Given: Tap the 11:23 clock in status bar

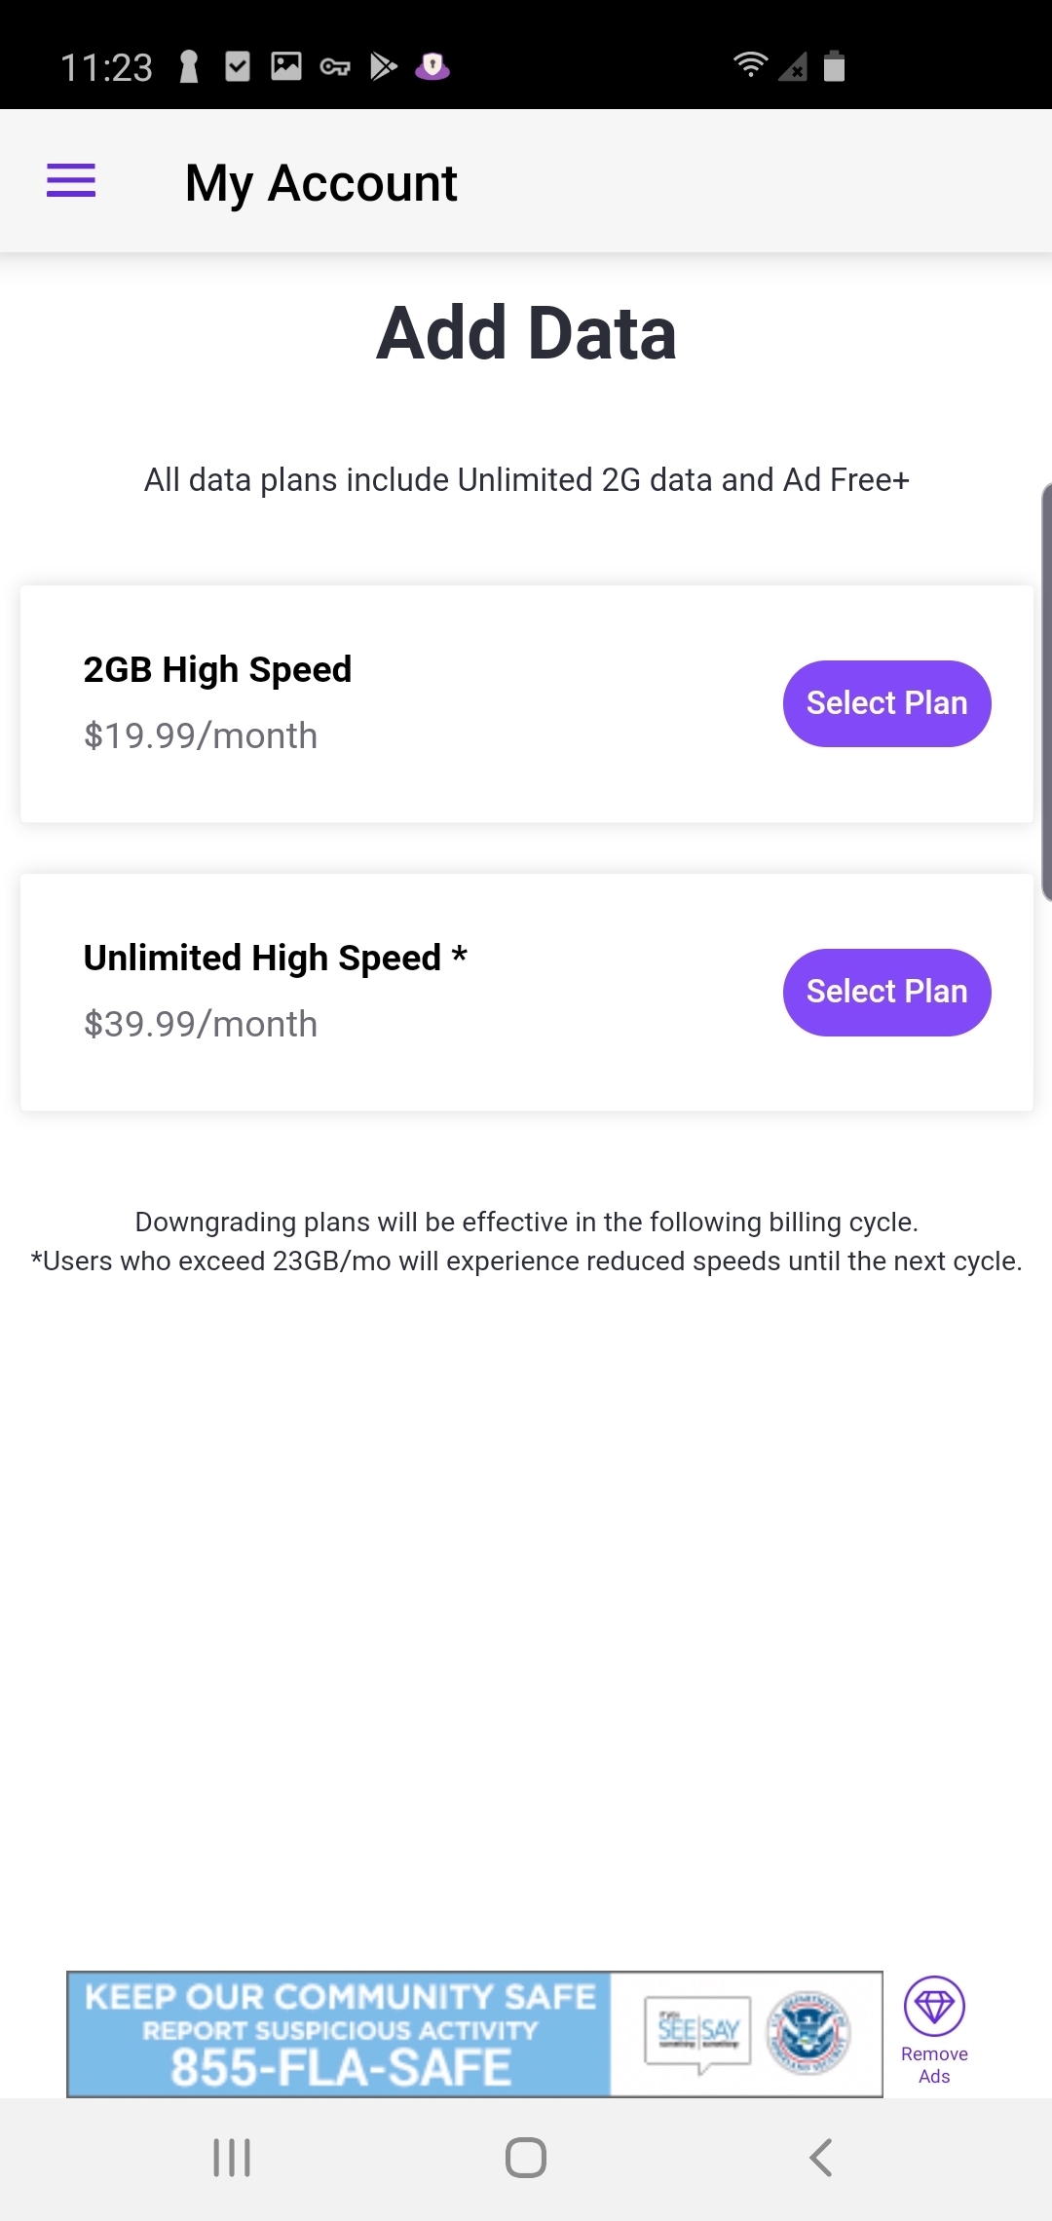Looking at the screenshot, I should (x=106, y=67).
